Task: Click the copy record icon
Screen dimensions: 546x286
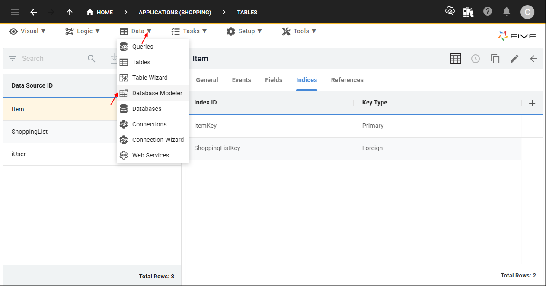Action: point(495,58)
